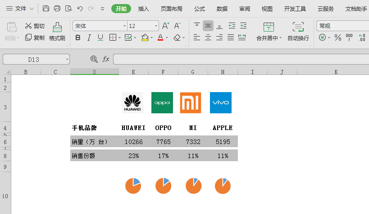Open number format box showing 常规
Image resolution: width=369 pixels, height=214 pixels.
(x=342, y=26)
